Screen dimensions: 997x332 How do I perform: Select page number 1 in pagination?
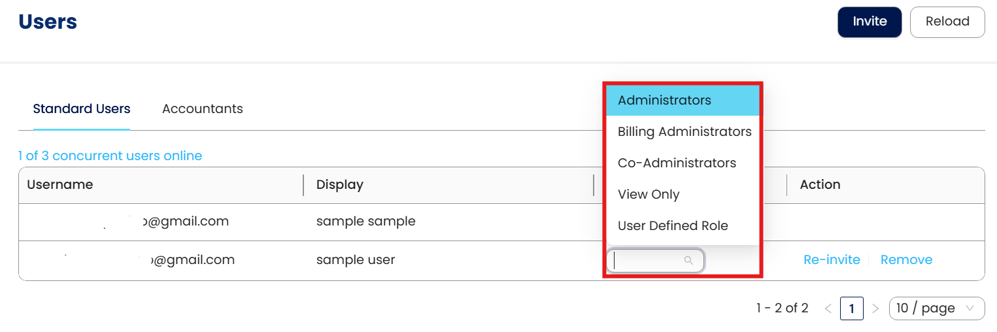851,308
